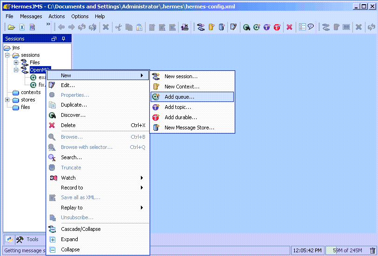Switch to the Tools tab
This screenshot has width=378, height=256.
point(28,239)
